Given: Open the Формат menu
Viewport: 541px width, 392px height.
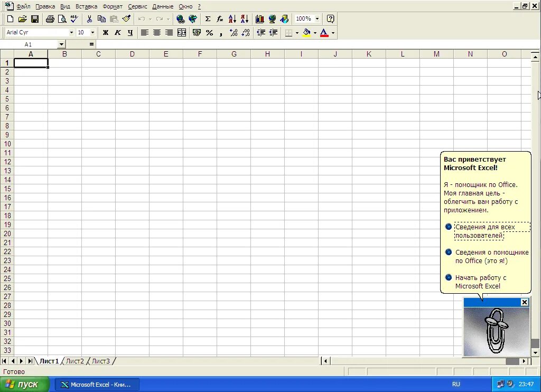Looking at the screenshot, I should 113,6.
